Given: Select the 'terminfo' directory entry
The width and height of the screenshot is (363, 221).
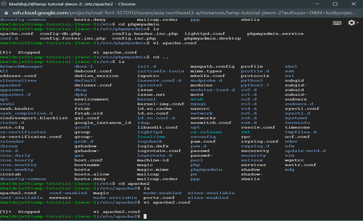Looking at the screenshot, I should click(298, 123).
